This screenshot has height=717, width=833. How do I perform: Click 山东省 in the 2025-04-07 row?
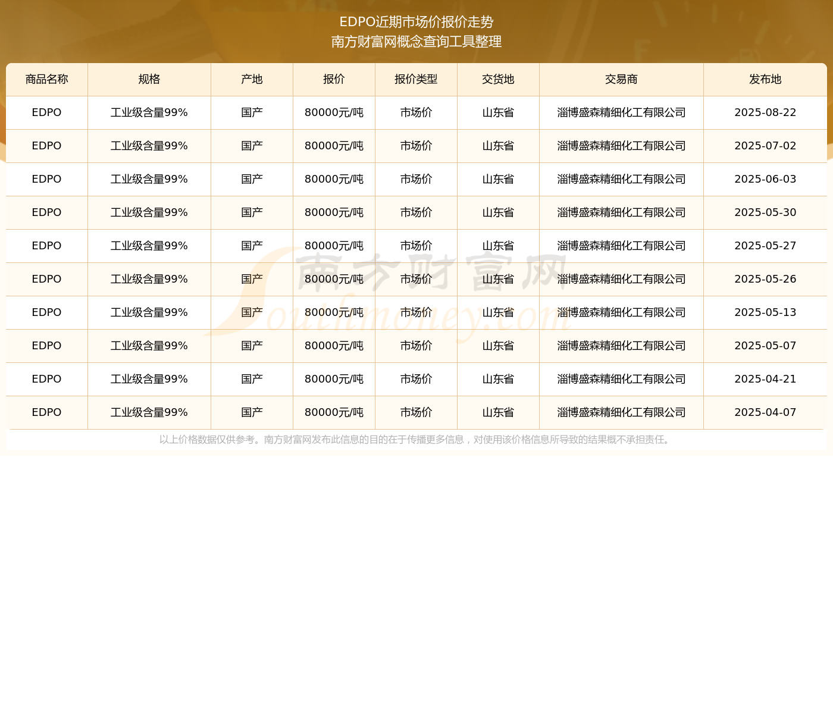click(x=499, y=412)
